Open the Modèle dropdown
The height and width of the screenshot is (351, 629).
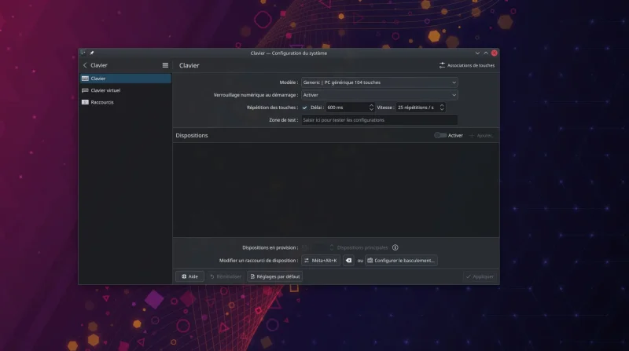[x=380, y=82]
